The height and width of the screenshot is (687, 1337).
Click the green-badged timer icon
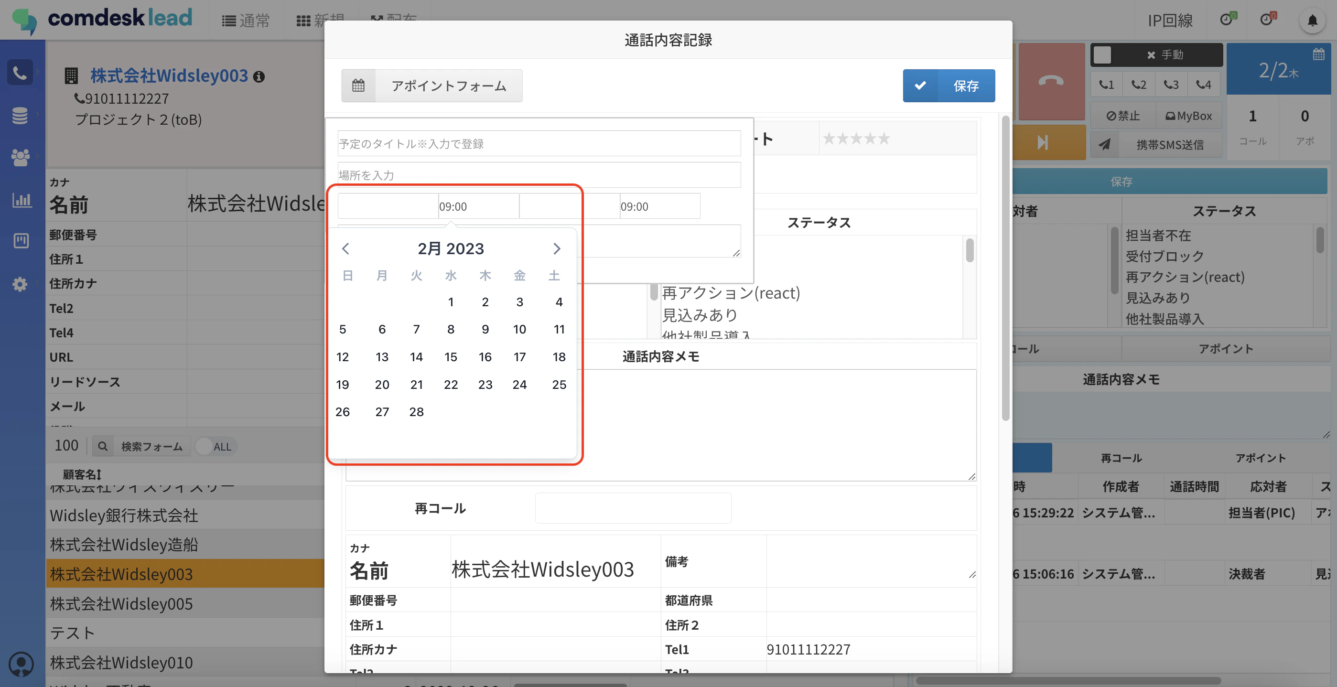[1228, 20]
